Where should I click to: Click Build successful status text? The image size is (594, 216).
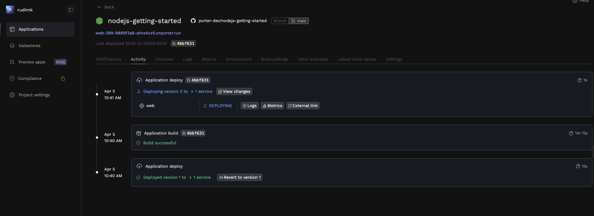click(160, 143)
